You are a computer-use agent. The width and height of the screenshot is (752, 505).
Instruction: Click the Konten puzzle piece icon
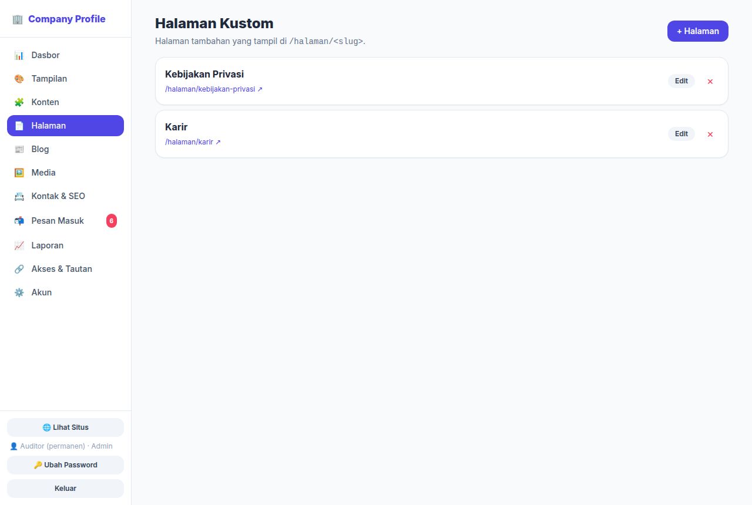click(x=19, y=102)
